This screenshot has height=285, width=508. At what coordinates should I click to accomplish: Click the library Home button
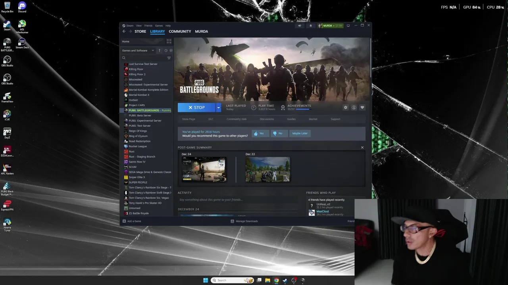coord(143,41)
